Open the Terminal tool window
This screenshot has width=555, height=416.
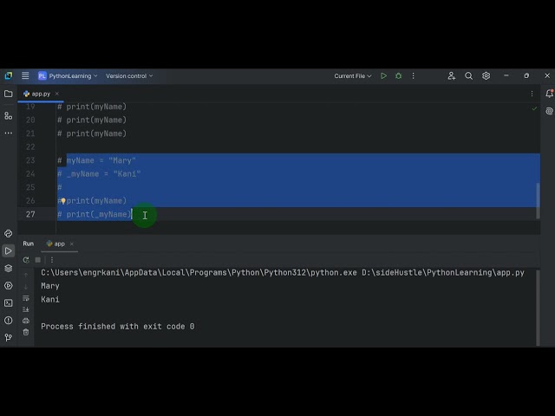(8, 302)
